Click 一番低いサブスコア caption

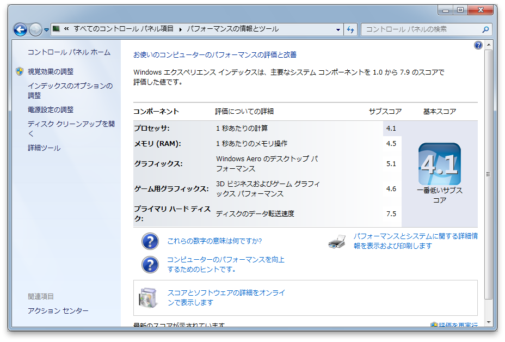440,196
